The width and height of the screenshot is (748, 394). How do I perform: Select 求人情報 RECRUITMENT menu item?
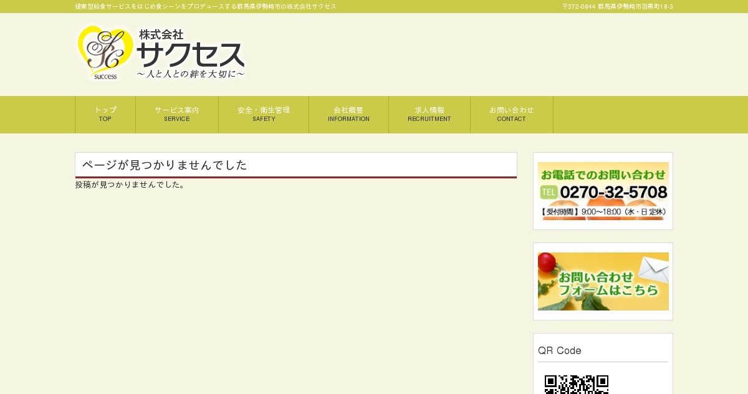[429, 114]
